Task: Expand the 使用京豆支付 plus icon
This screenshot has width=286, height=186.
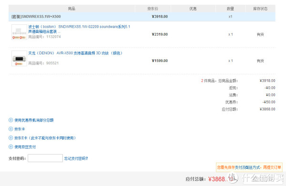Action: (11, 147)
